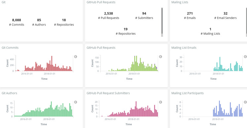
Task: Click the '# Email Senders' label
Action: (x=226, y=18)
